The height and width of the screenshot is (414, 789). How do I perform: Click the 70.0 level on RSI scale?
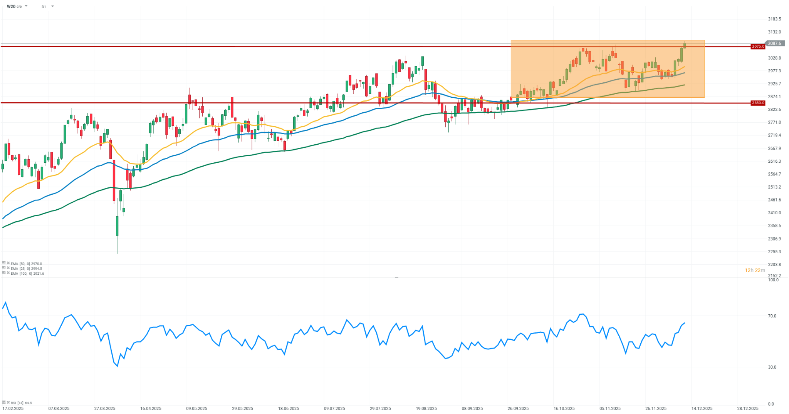772,316
